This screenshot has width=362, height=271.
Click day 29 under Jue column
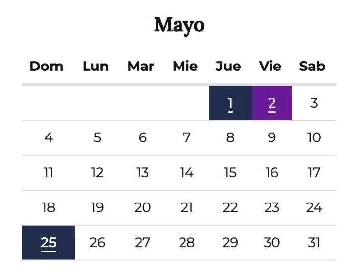(230, 243)
